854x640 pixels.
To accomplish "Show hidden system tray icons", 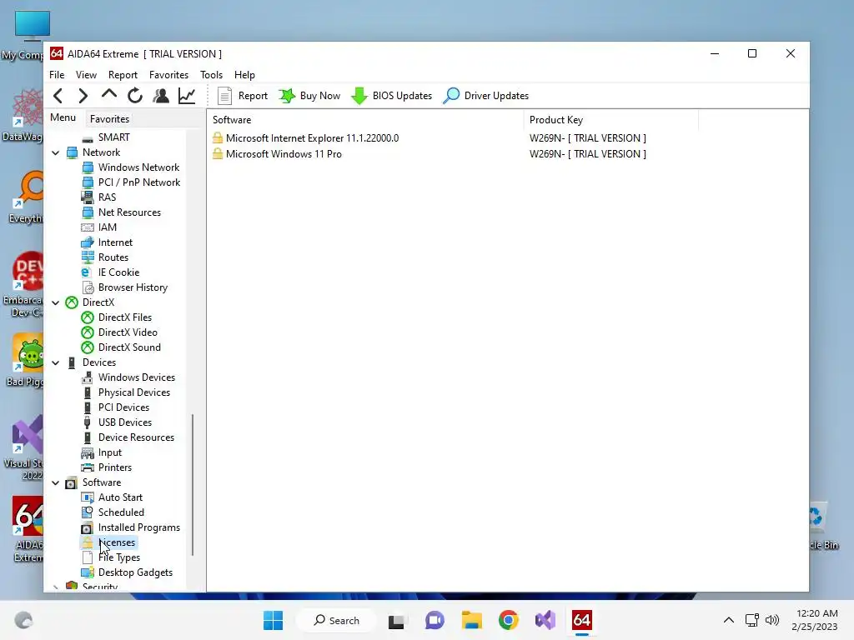I will point(729,620).
